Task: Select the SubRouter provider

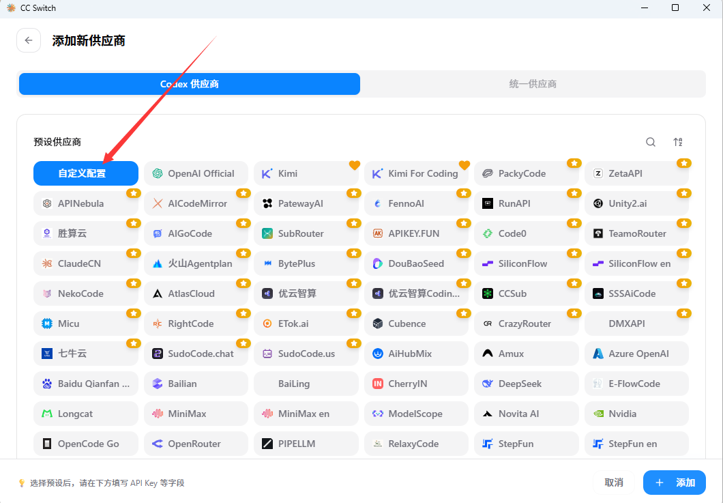Action: 306,233
